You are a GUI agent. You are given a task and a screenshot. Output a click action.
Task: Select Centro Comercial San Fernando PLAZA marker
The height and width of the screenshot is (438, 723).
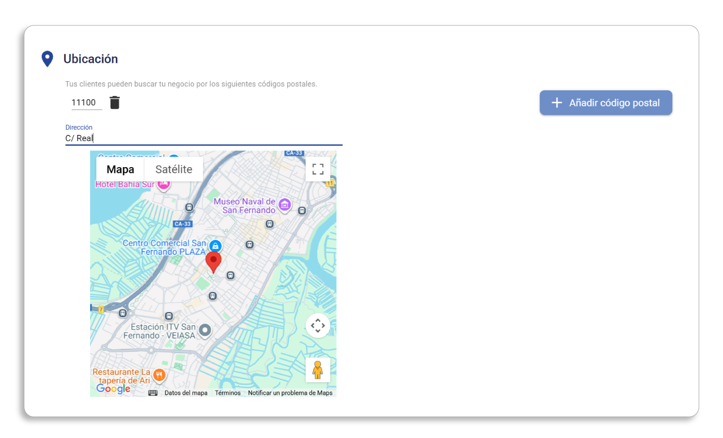point(215,246)
